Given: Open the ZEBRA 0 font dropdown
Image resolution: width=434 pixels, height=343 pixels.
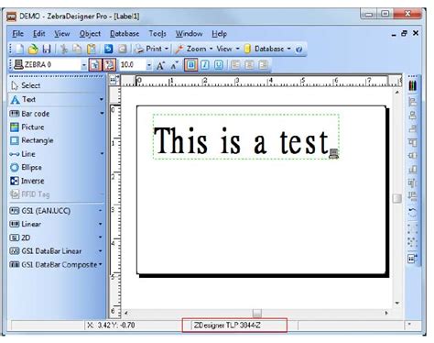Looking at the screenshot, I should 83,65.
